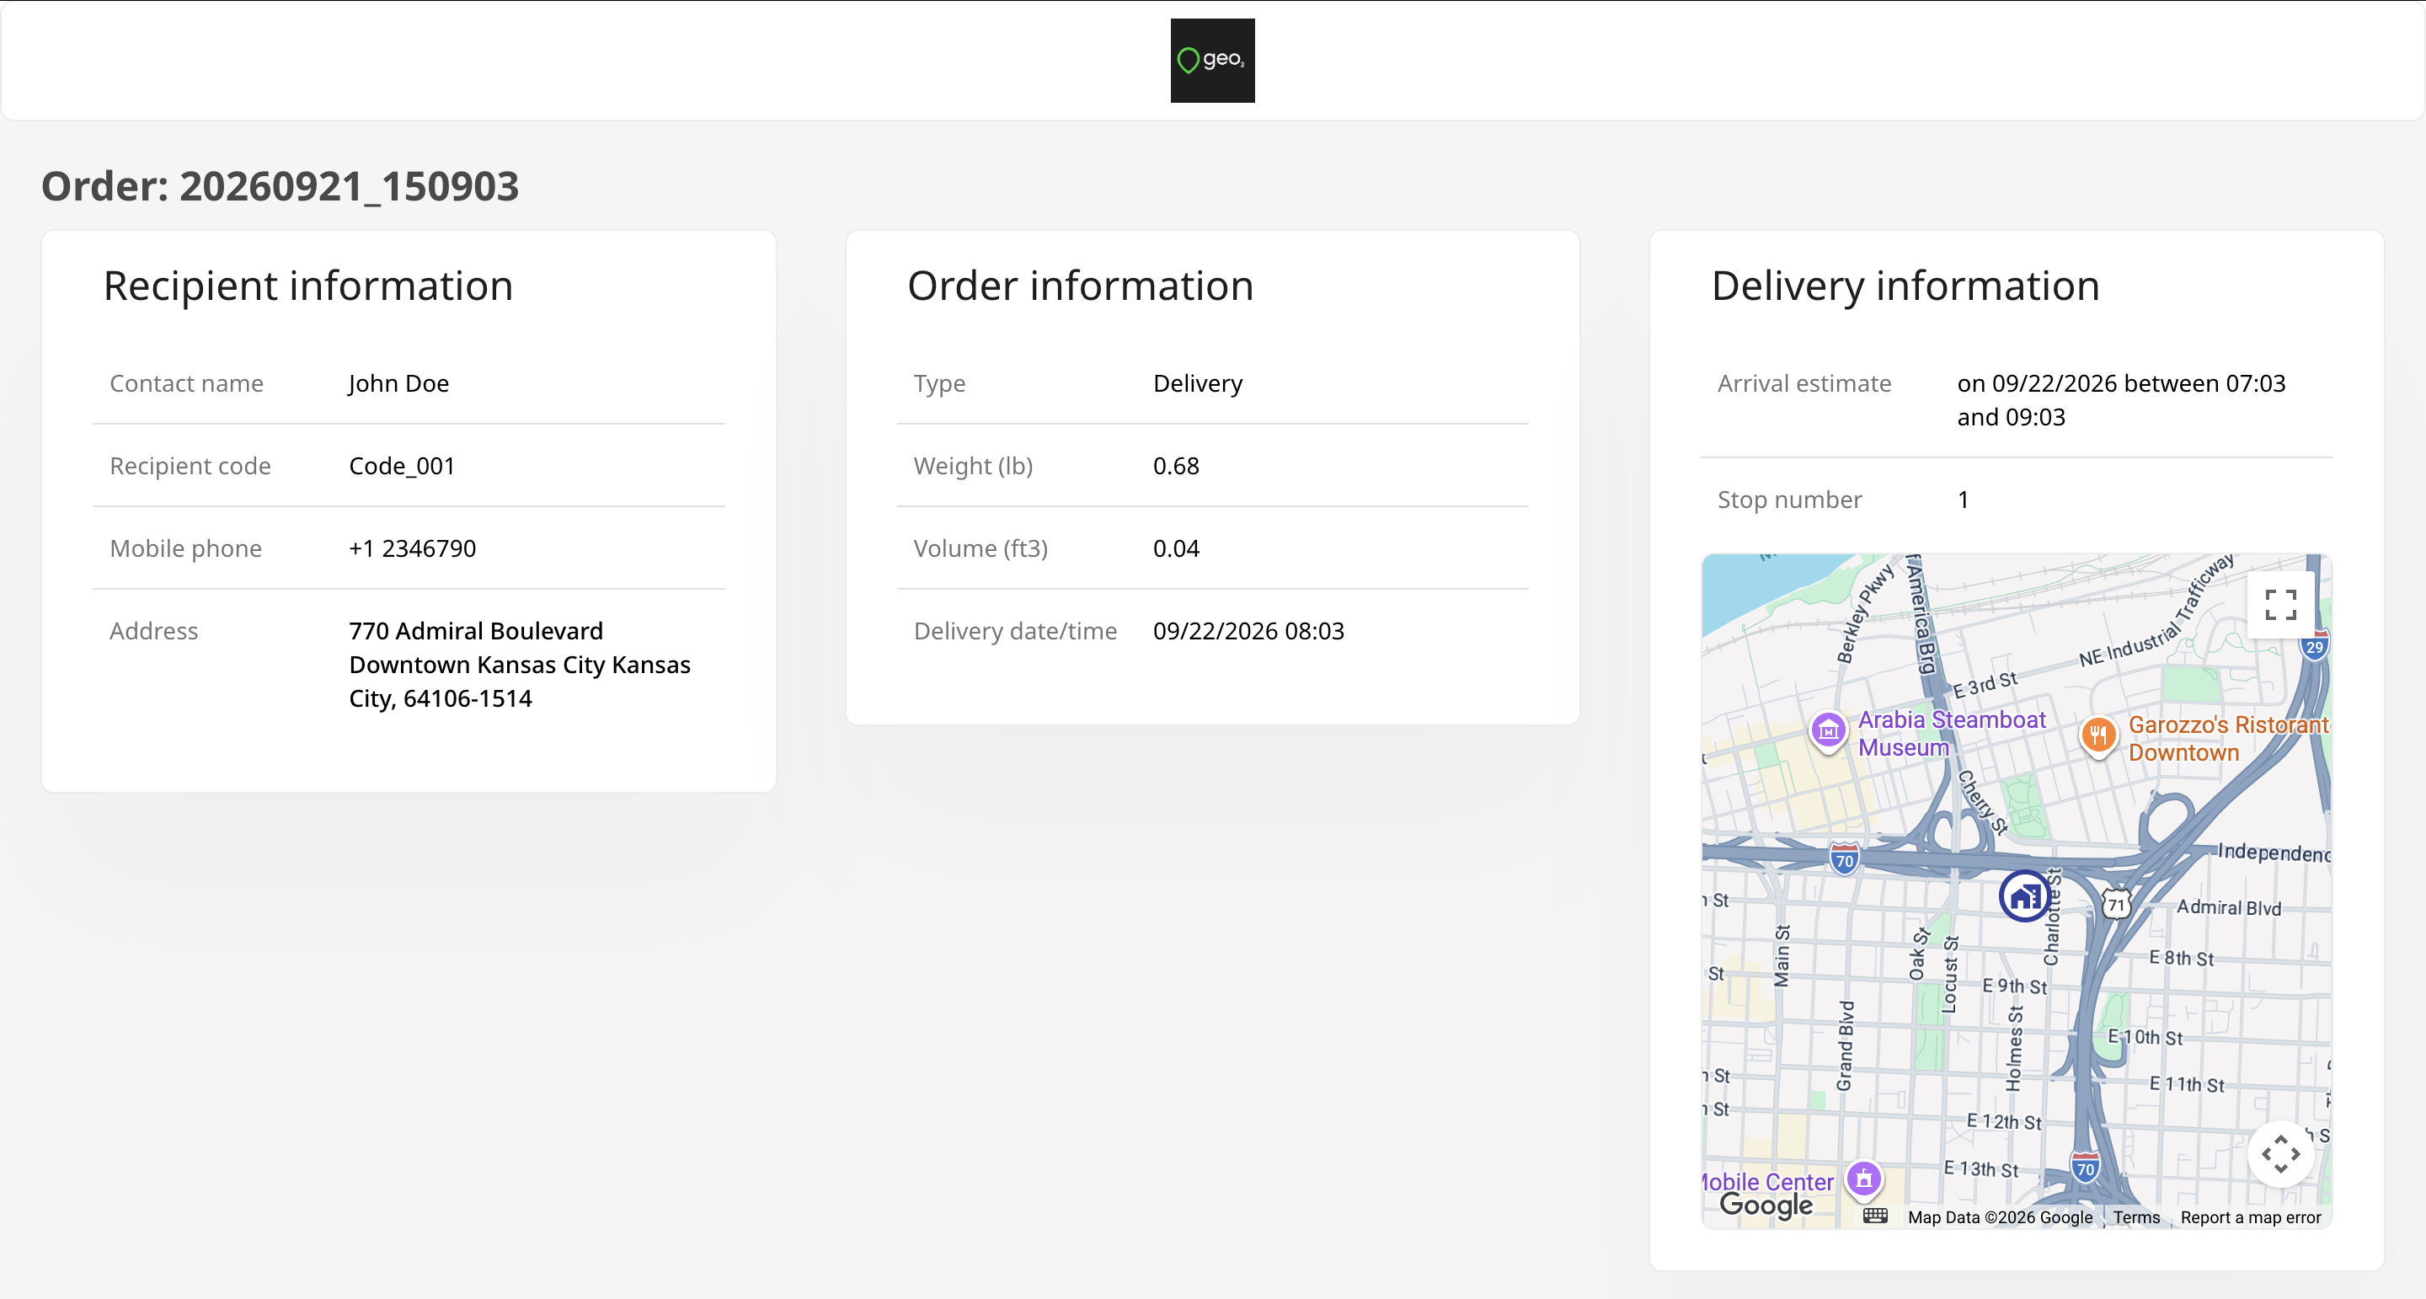Screen dimensions: 2426x1299
Task: Select contact name John Doe
Action: (398, 383)
